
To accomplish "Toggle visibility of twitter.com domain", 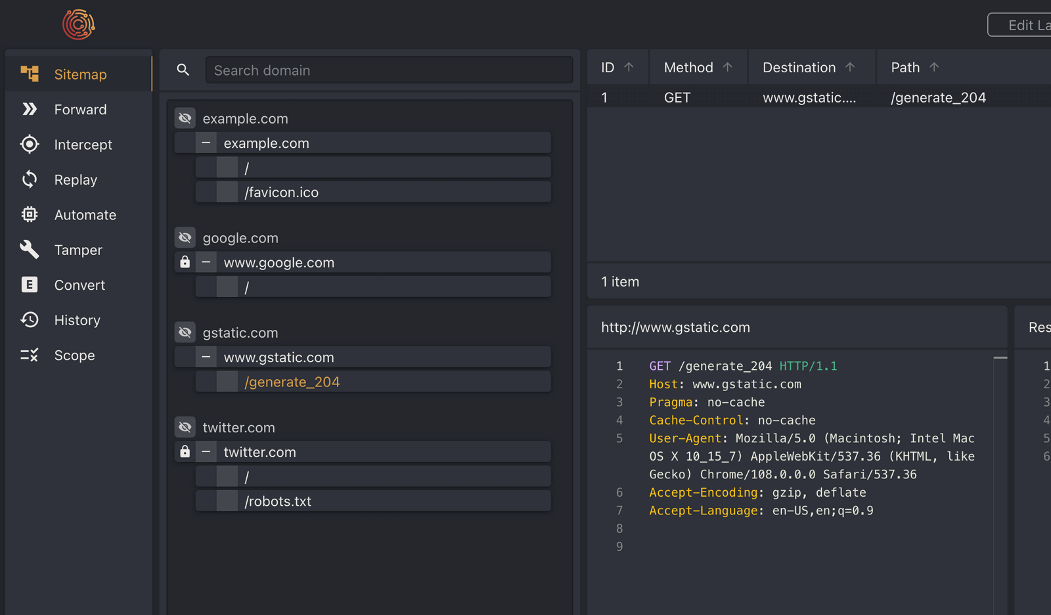I will click(x=185, y=427).
